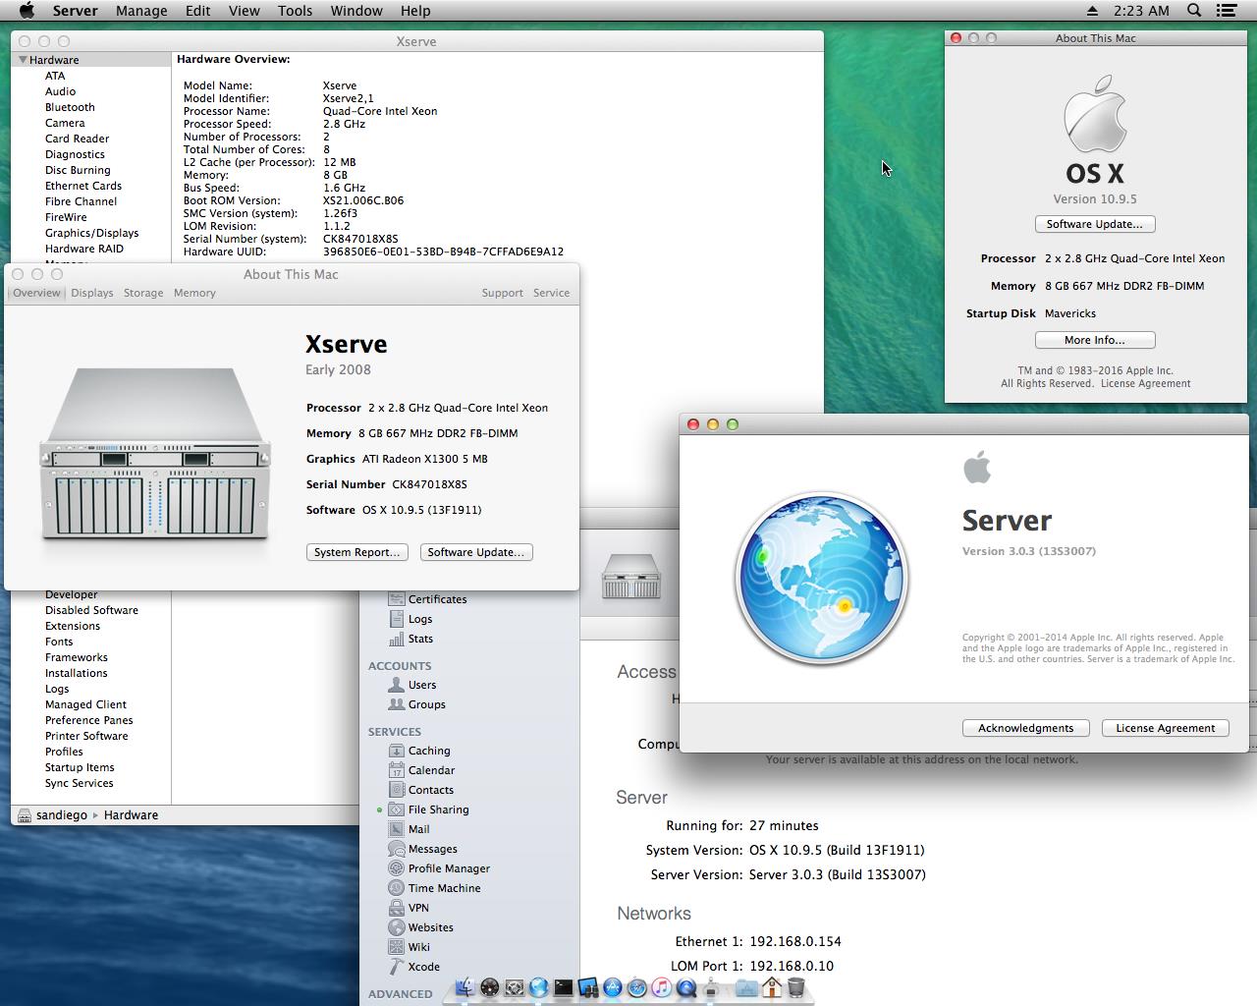Open Terminal from the Dock
This screenshot has width=1257, height=1006.
click(x=563, y=987)
